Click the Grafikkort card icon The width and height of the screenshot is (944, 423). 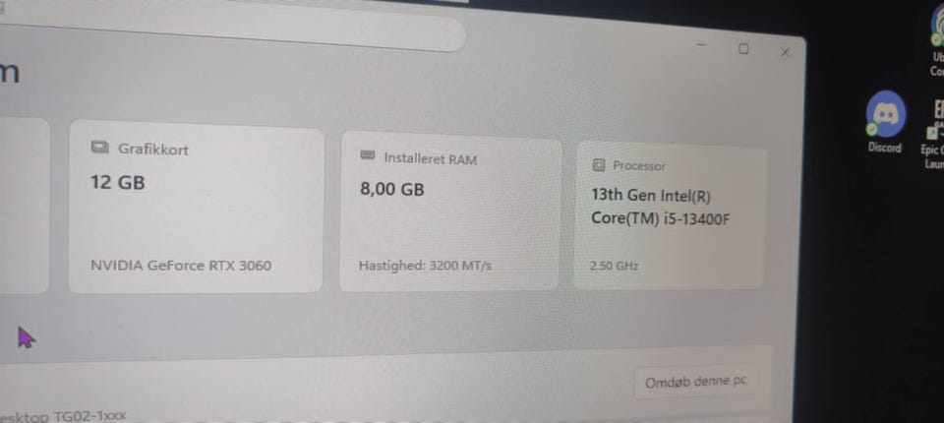click(99, 147)
